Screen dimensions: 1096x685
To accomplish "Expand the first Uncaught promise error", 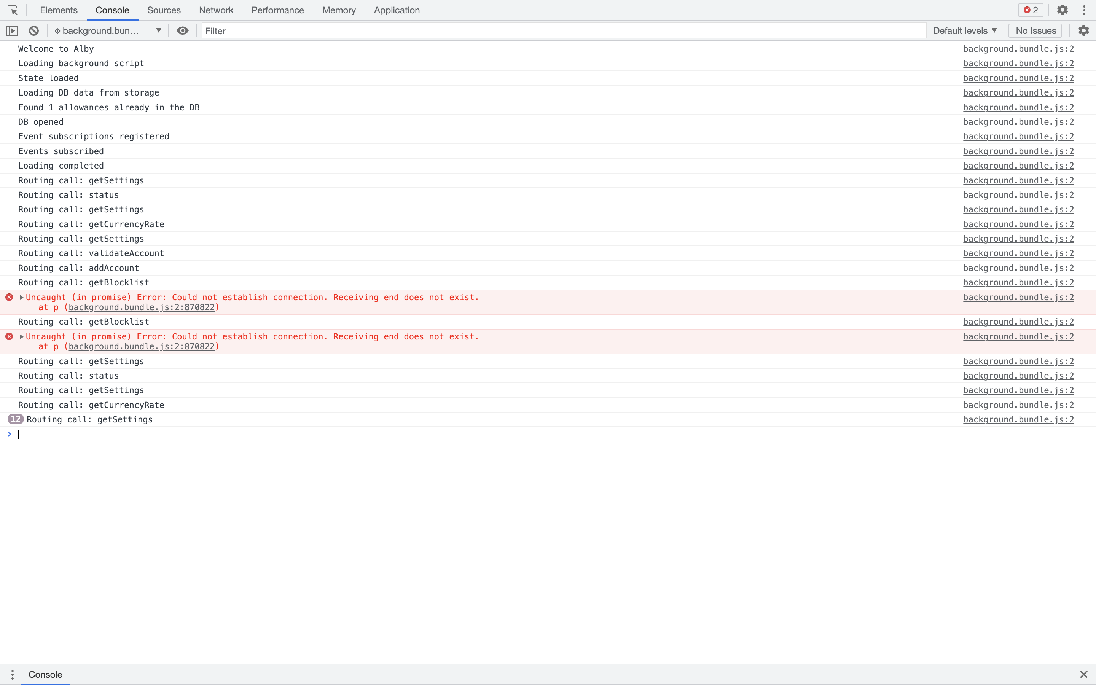I will [x=21, y=297].
